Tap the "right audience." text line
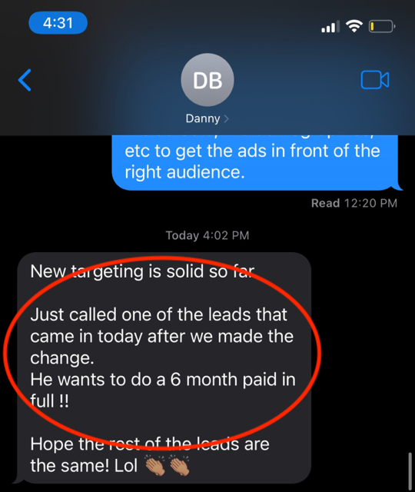The height and width of the screenshot is (492, 415). point(184,172)
